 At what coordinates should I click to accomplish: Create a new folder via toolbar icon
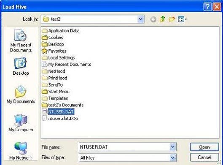tap(172, 19)
